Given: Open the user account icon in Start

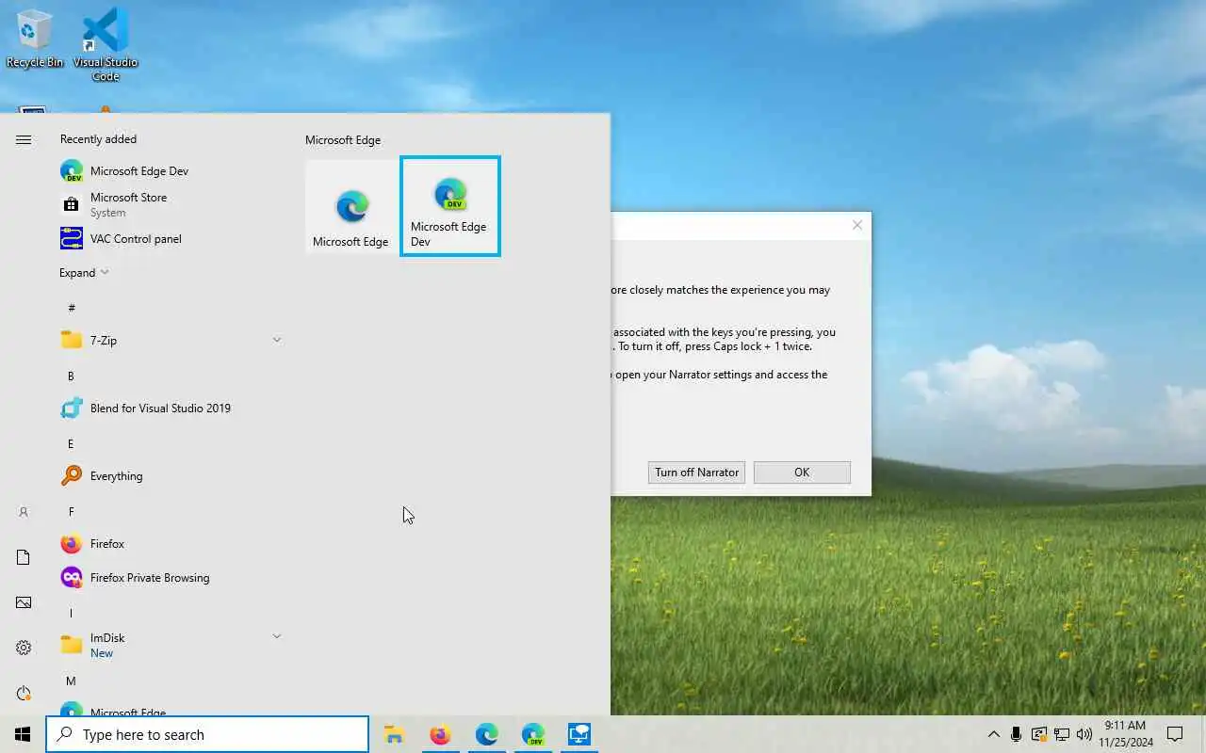Looking at the screenshot, I should tap(24, 512).
